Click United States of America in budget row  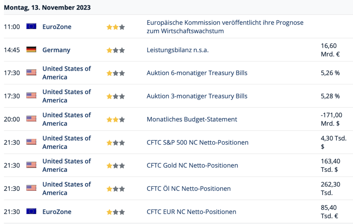coord(66,119)
